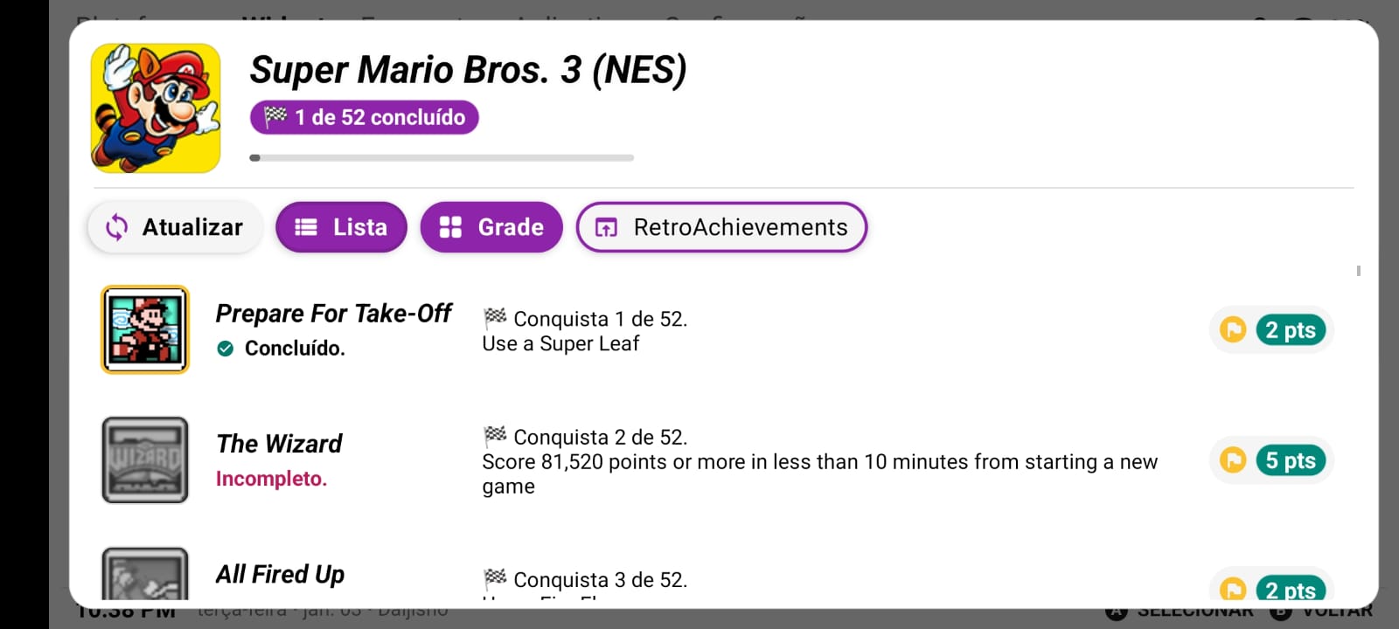This screenshot has width=1399, height=629.
Task: Click the checkered flag icon for Conquista 1
Action: 494,318
